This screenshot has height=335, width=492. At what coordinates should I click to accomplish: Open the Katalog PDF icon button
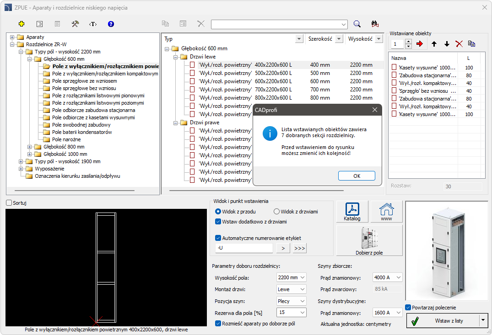point(352,212)
